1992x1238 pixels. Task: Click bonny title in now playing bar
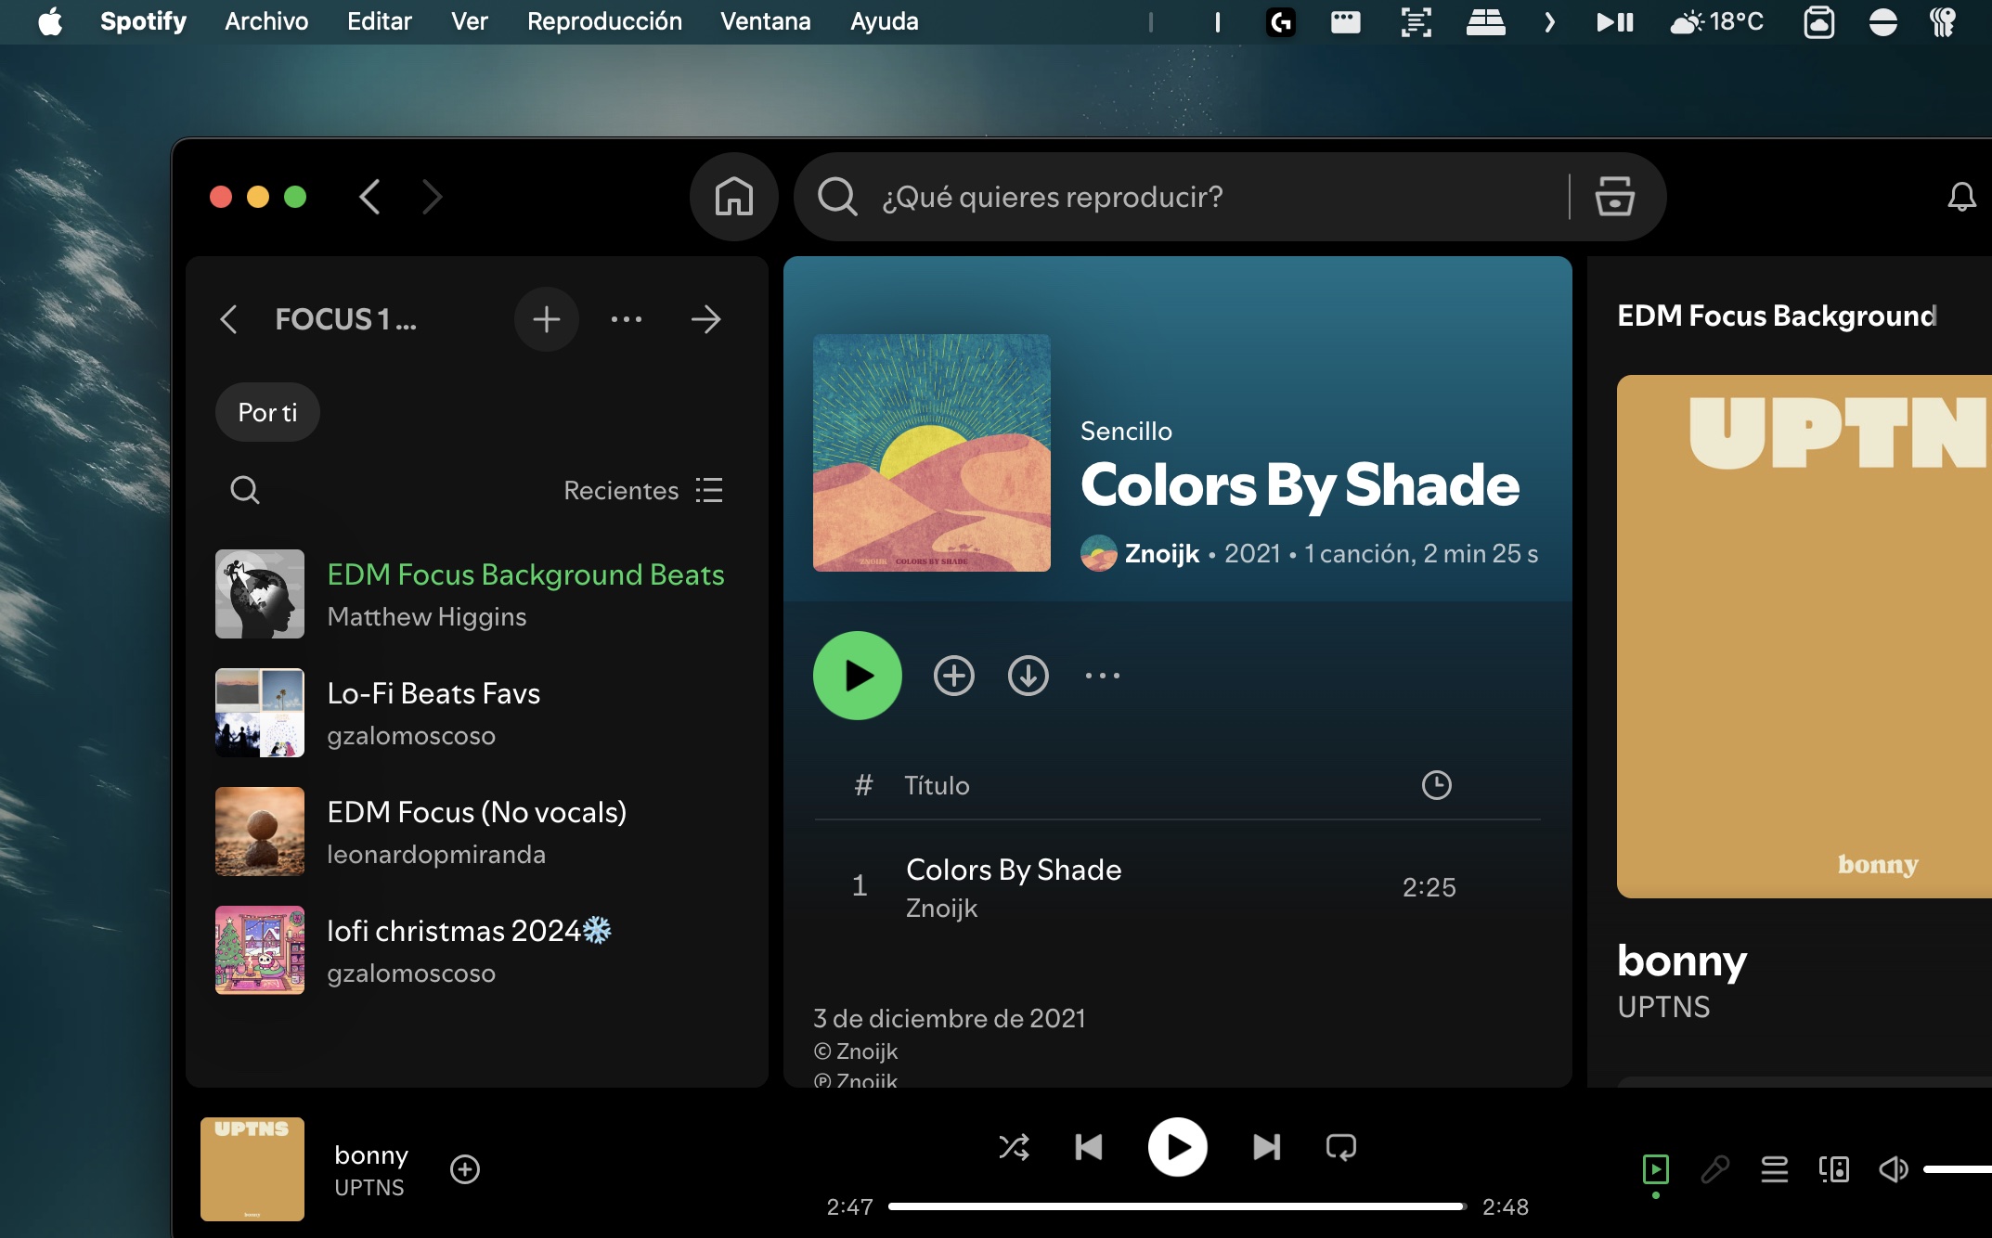371,1155
